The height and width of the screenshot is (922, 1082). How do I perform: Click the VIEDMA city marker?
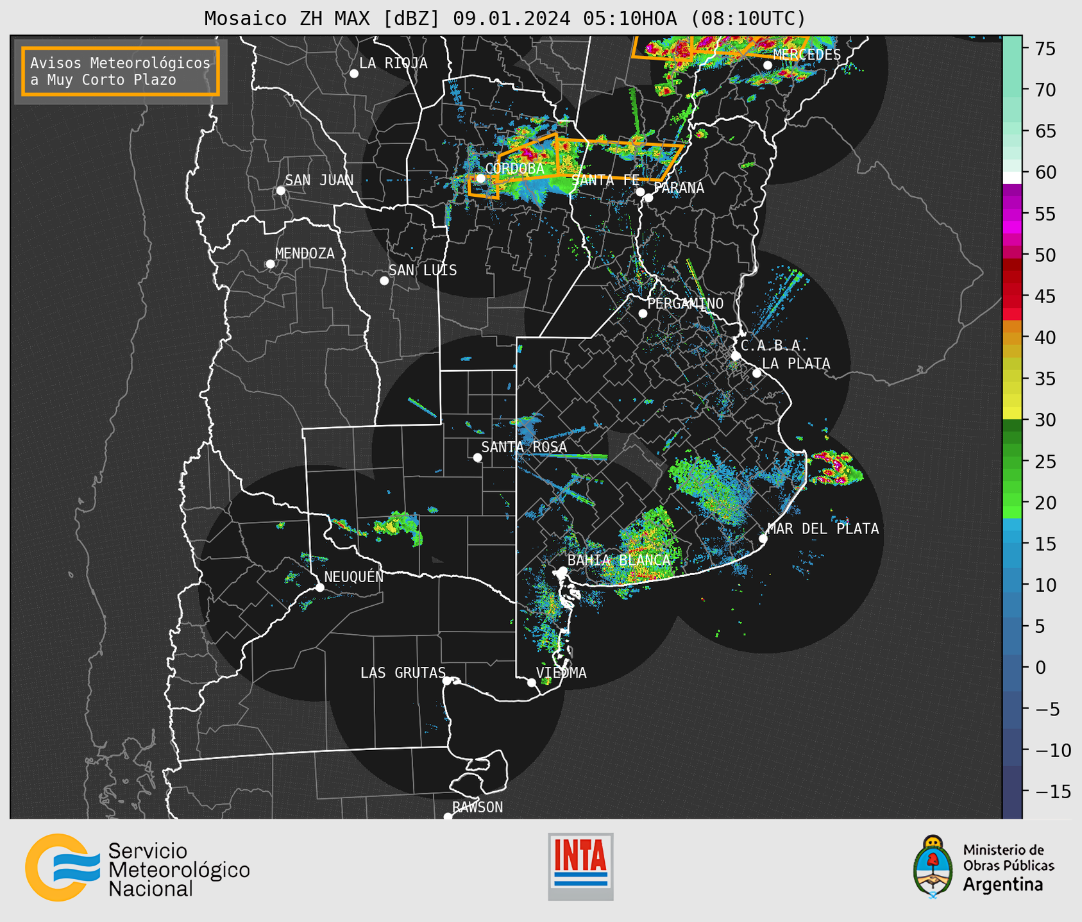click(532, 682)
